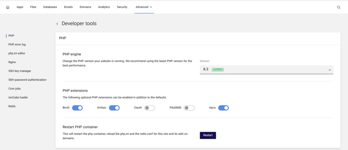
Task: Open PHP error log in sidebar
Action: [17, 44]
